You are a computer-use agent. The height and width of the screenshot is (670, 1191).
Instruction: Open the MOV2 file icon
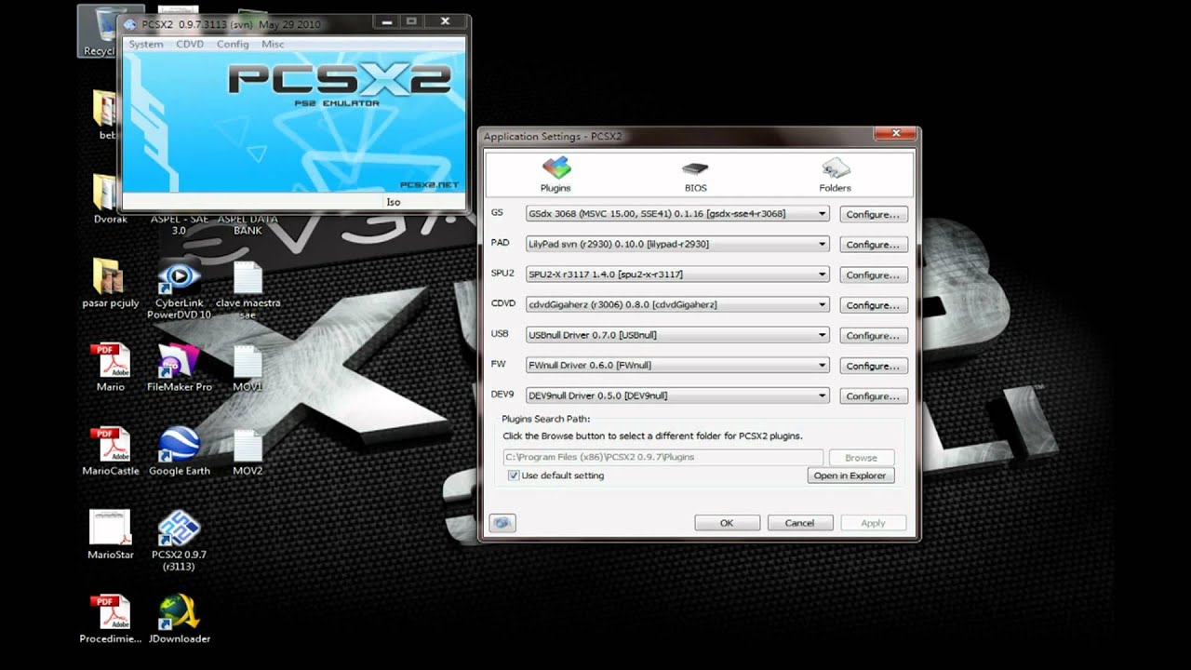248,451
